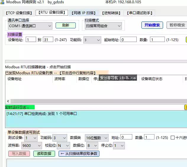
Task: Click the left arrow of device list scrollbar
Action: 8,101
